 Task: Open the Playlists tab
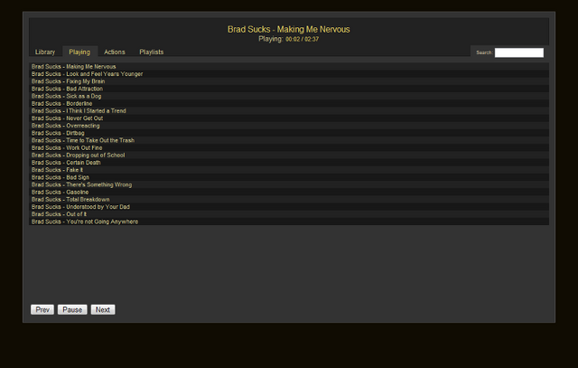coord(151,52)
